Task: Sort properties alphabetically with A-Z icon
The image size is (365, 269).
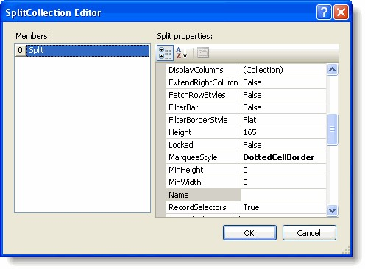Action: [x=182, y=53]
